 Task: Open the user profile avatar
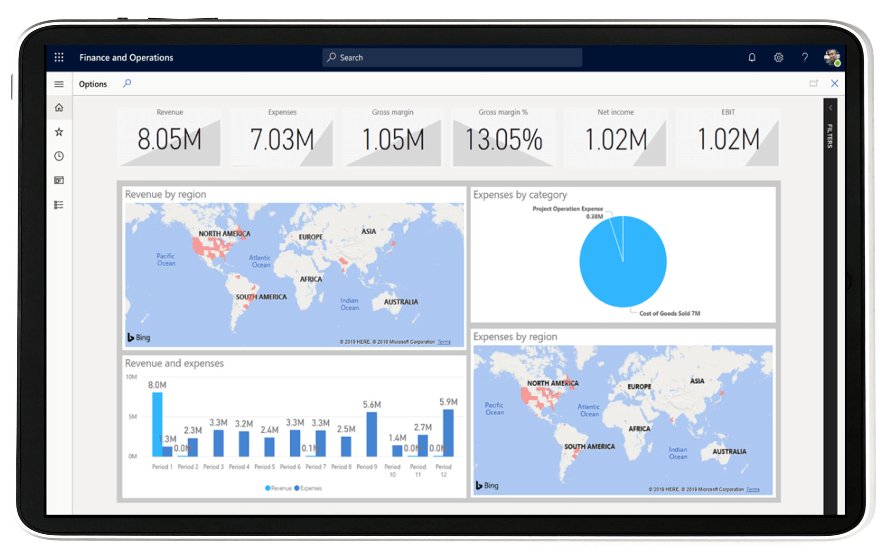pos(832,58)
